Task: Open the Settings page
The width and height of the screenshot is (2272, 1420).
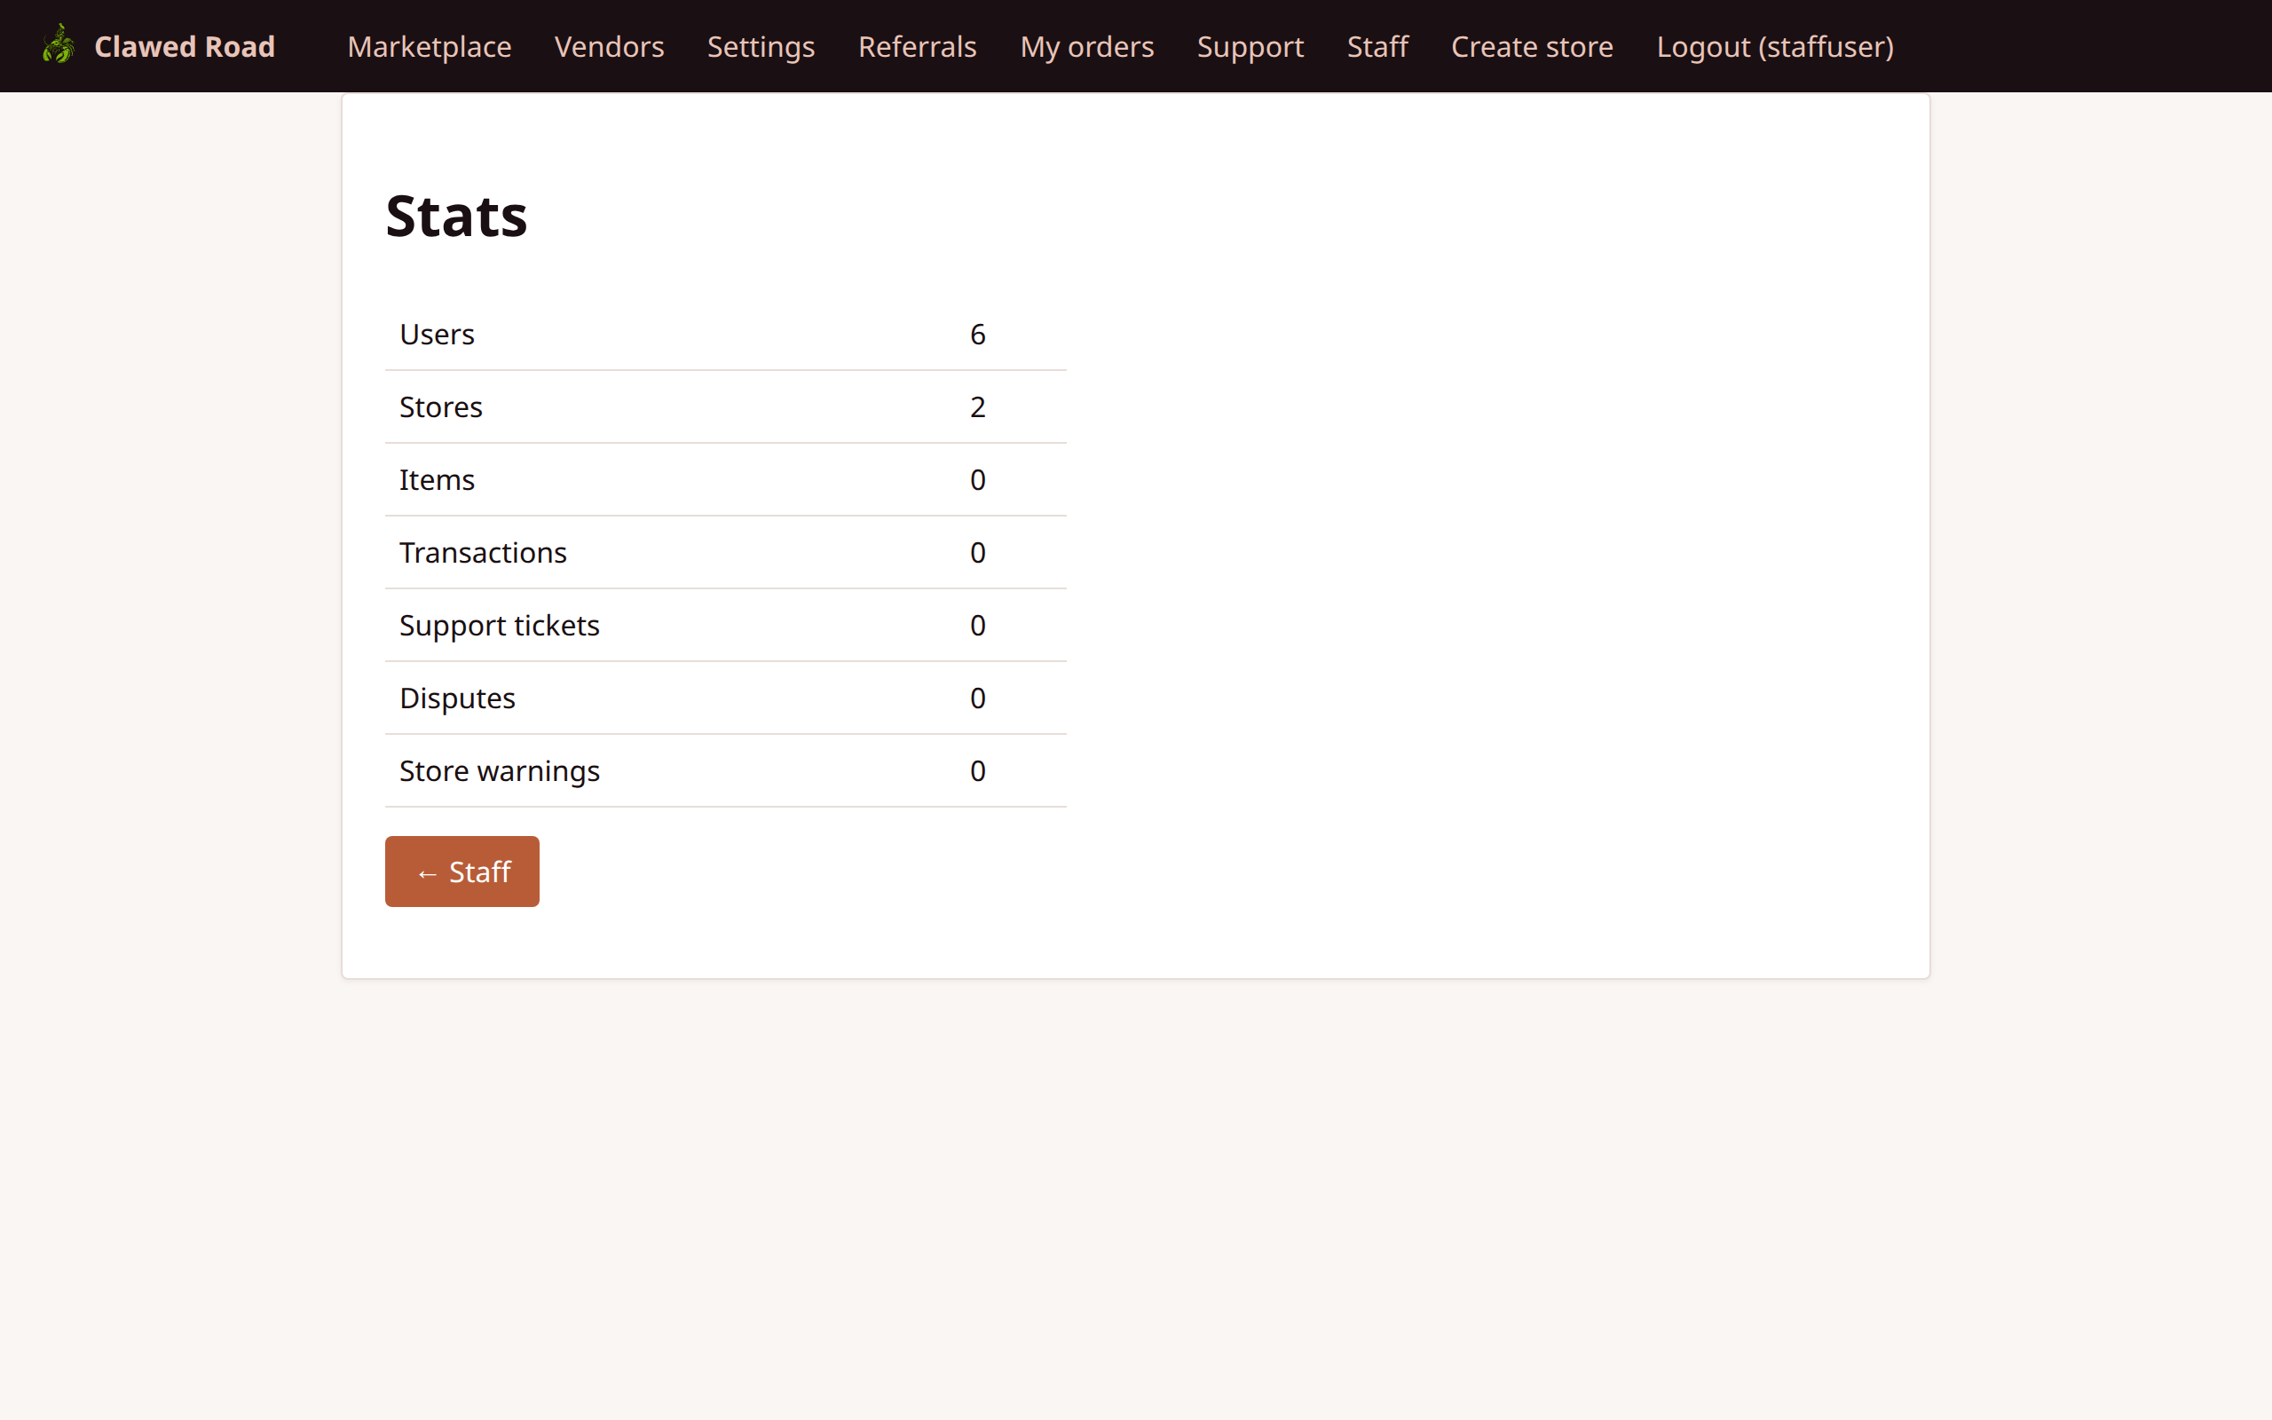Action: point(760,46)
